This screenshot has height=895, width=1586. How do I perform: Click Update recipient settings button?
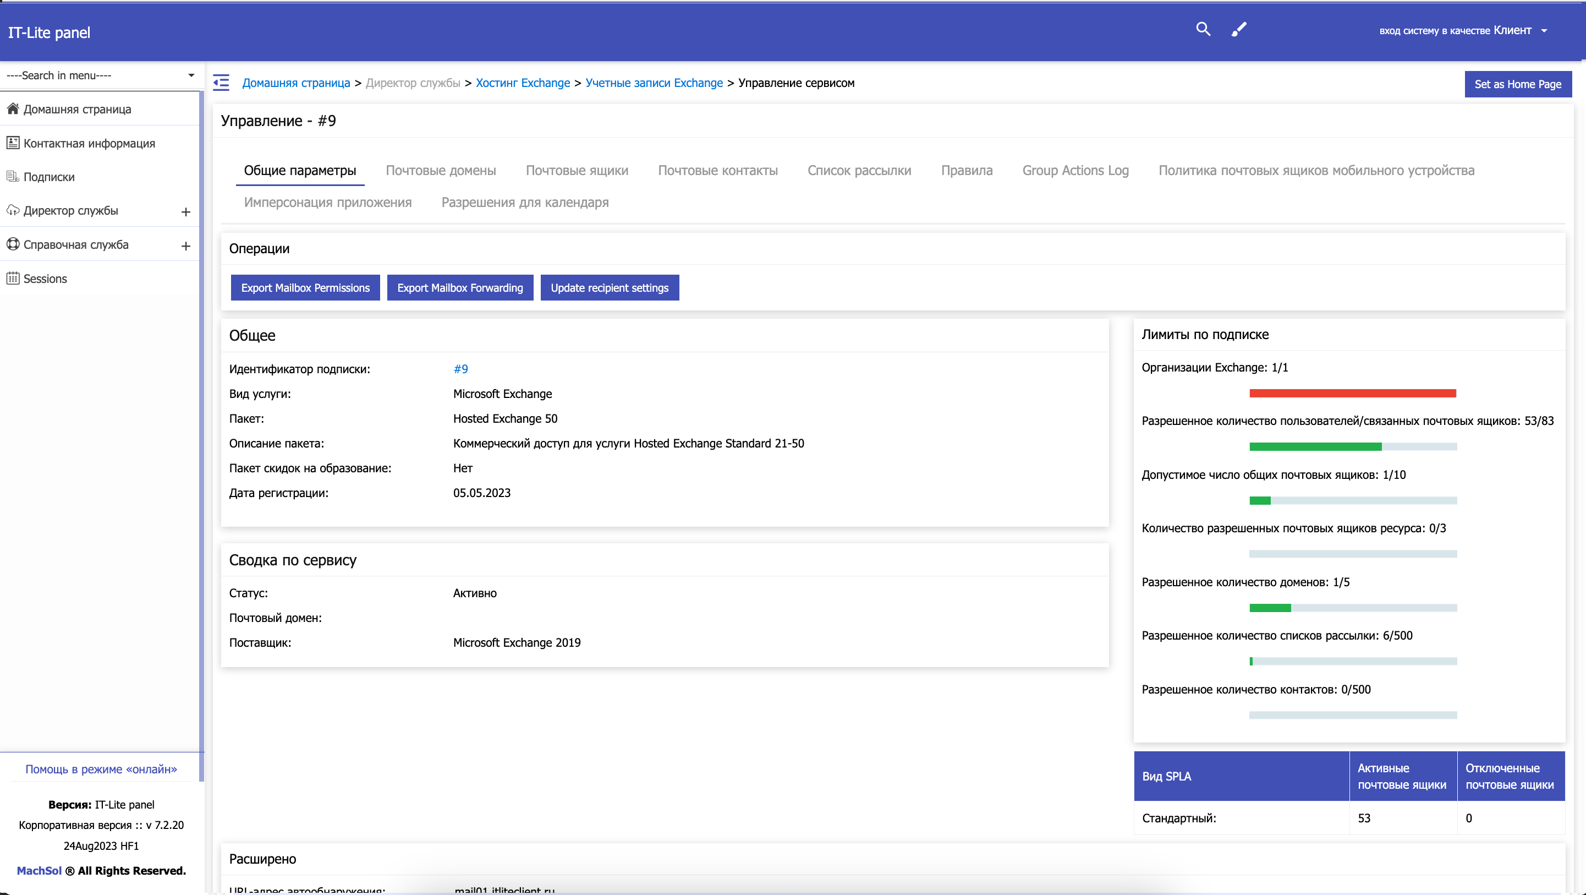pos(610,288)
